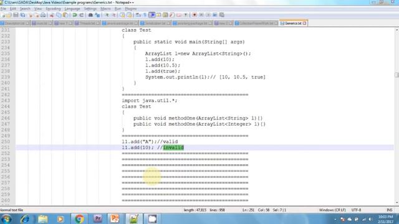Toggle synchronized horizontal scrolling

point(129,15)
